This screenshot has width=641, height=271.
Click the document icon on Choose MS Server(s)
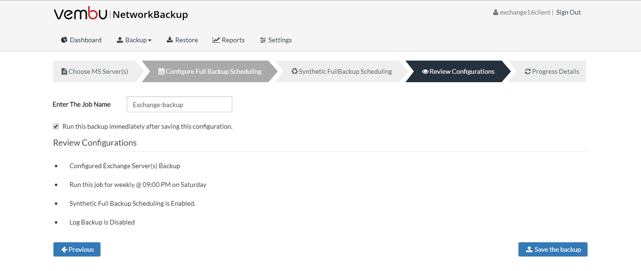pos(64,71)
